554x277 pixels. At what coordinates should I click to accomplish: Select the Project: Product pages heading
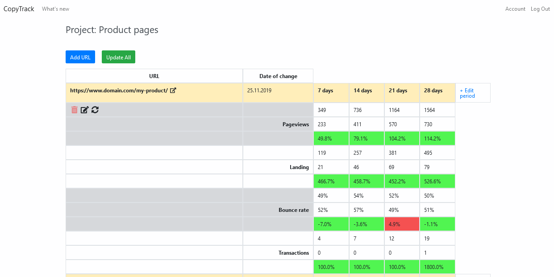pyautogui.click(x=112, y=30)
